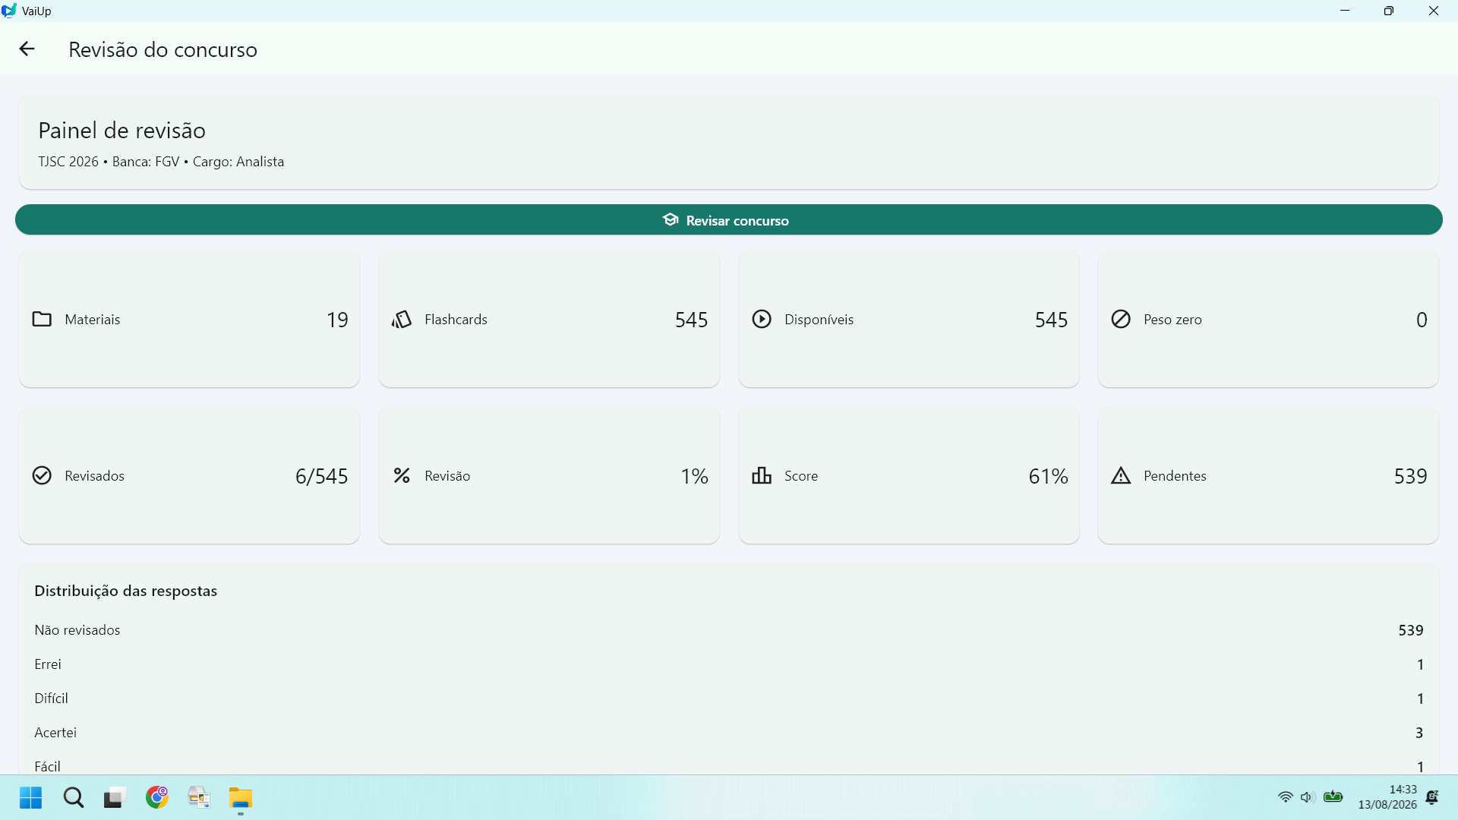Select the Materiais count 19
Image resolution: width=1458 pixels, height=820 pixels.
(337, 320)
